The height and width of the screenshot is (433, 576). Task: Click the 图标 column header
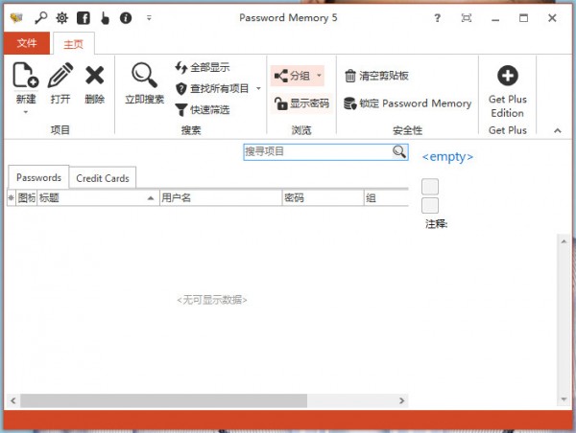[x=27, y=198]
